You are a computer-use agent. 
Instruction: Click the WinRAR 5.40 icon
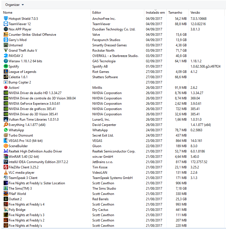[6, 157]
